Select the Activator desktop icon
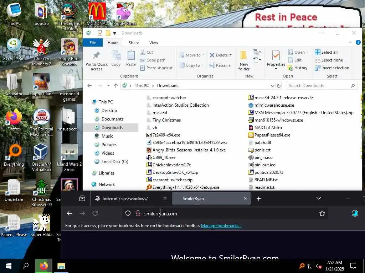 pyautogui.click(x=14, y=85)
